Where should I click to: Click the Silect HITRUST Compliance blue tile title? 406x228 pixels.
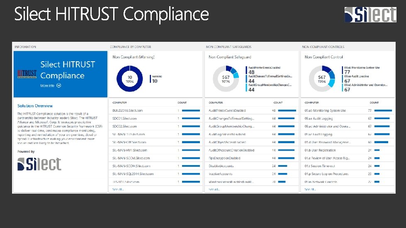[x=68, y=70]
